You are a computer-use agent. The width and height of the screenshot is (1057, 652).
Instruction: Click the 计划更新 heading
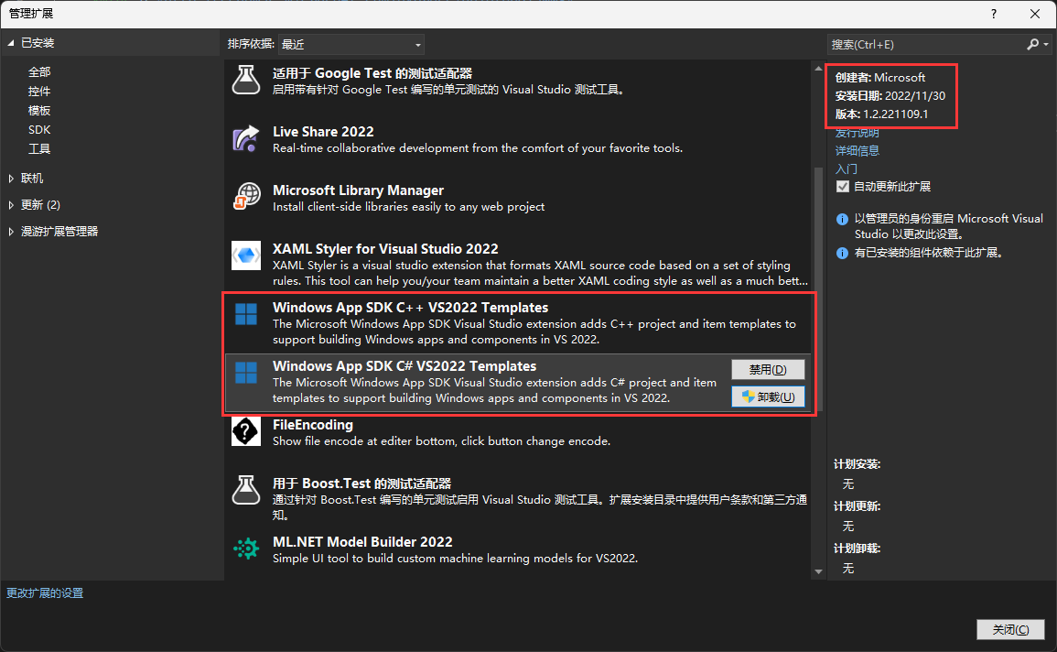(x=857, y=506)
